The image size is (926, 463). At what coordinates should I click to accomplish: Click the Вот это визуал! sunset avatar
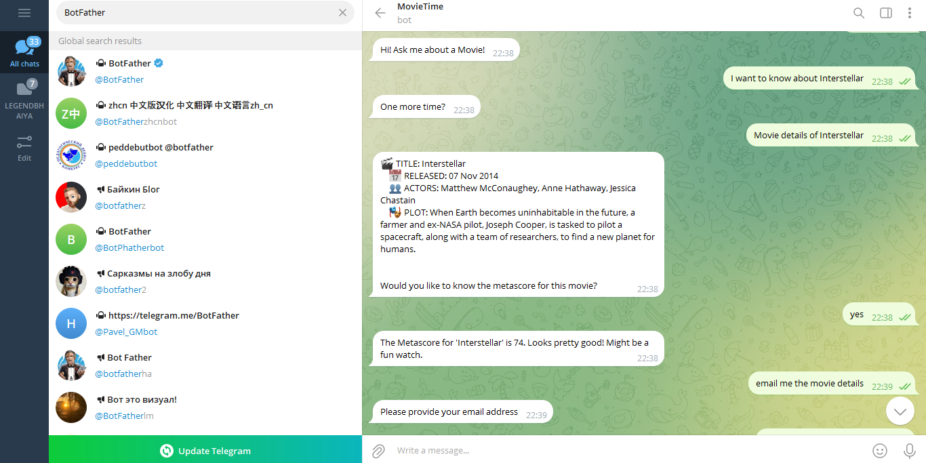(71, 407)
